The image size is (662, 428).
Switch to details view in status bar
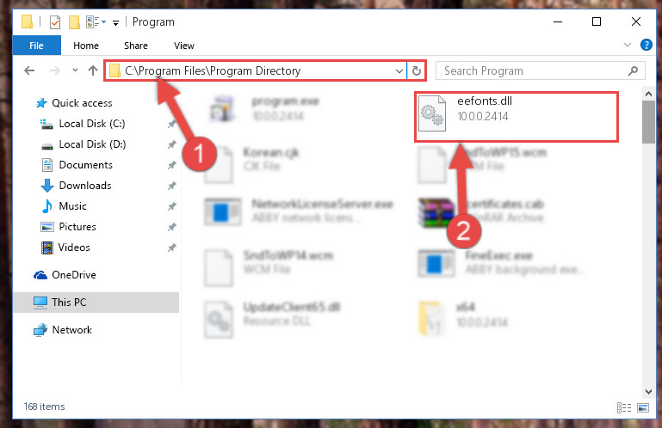(624, 407)
